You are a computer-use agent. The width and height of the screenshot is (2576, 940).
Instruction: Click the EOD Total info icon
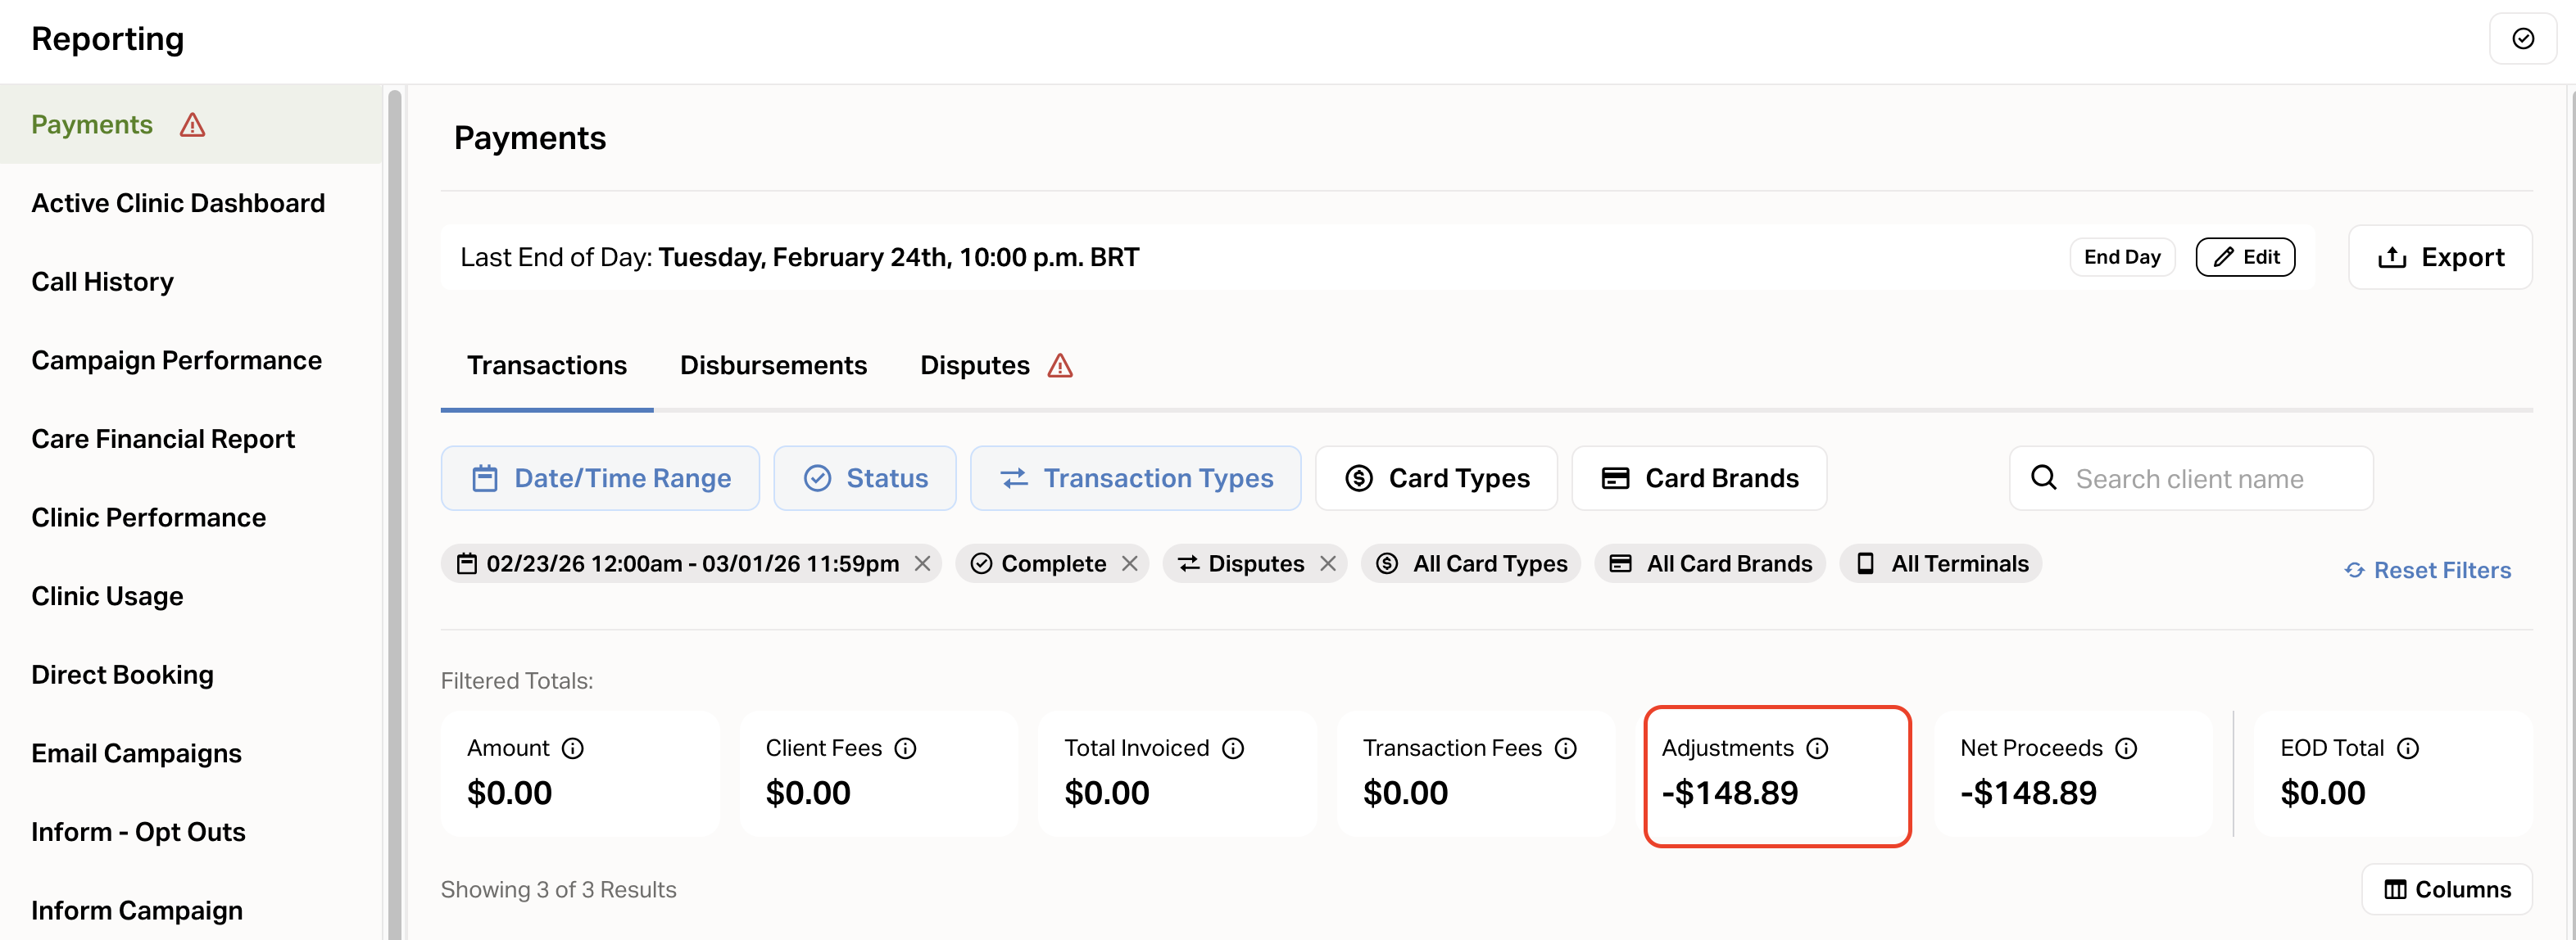click(x=2408, y=748)
